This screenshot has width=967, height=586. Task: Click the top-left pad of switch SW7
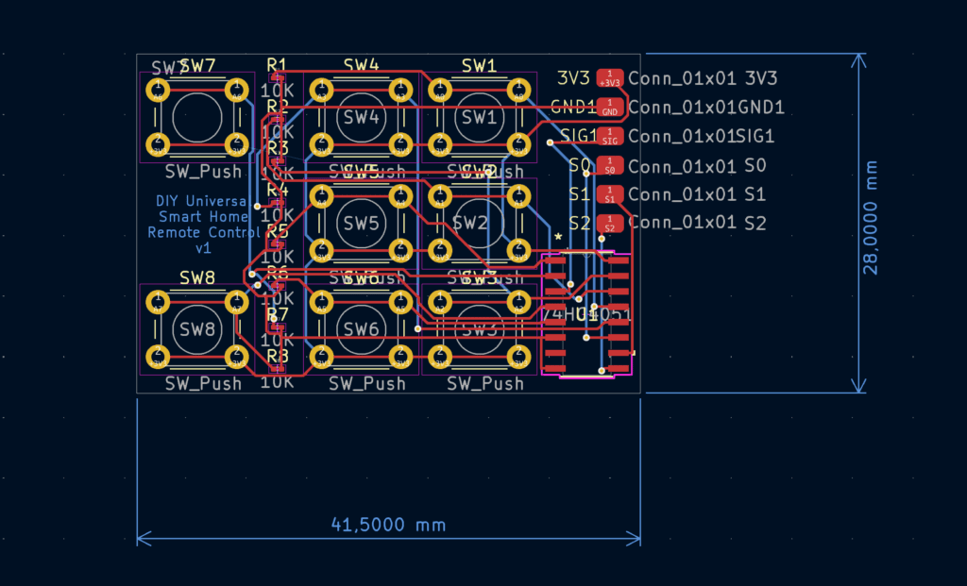pyautogui.click(x=158, y=91)
